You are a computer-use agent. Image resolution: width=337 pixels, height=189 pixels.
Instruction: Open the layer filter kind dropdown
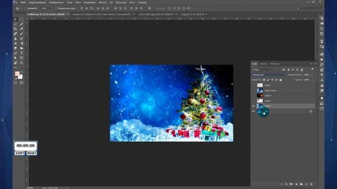pyautogui.click(x=263, y=70)
